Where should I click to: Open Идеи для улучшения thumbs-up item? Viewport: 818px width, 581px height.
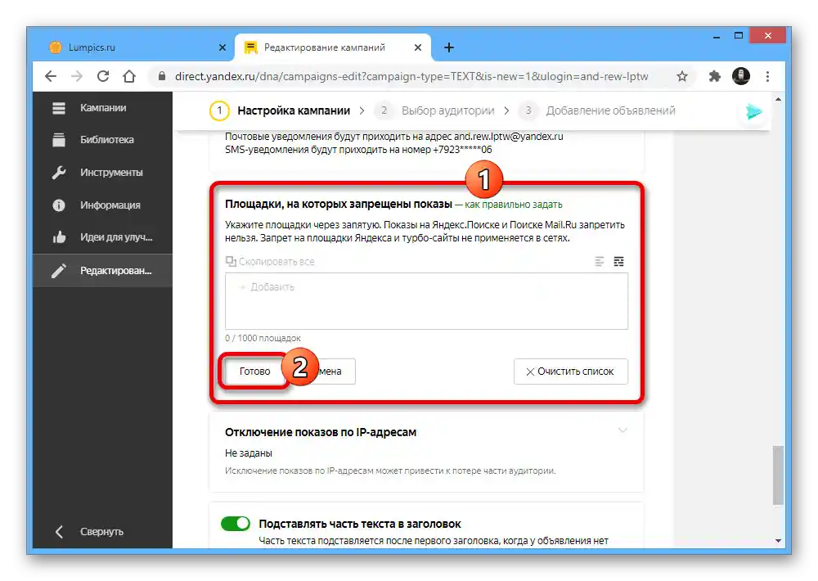pos(102,237)
